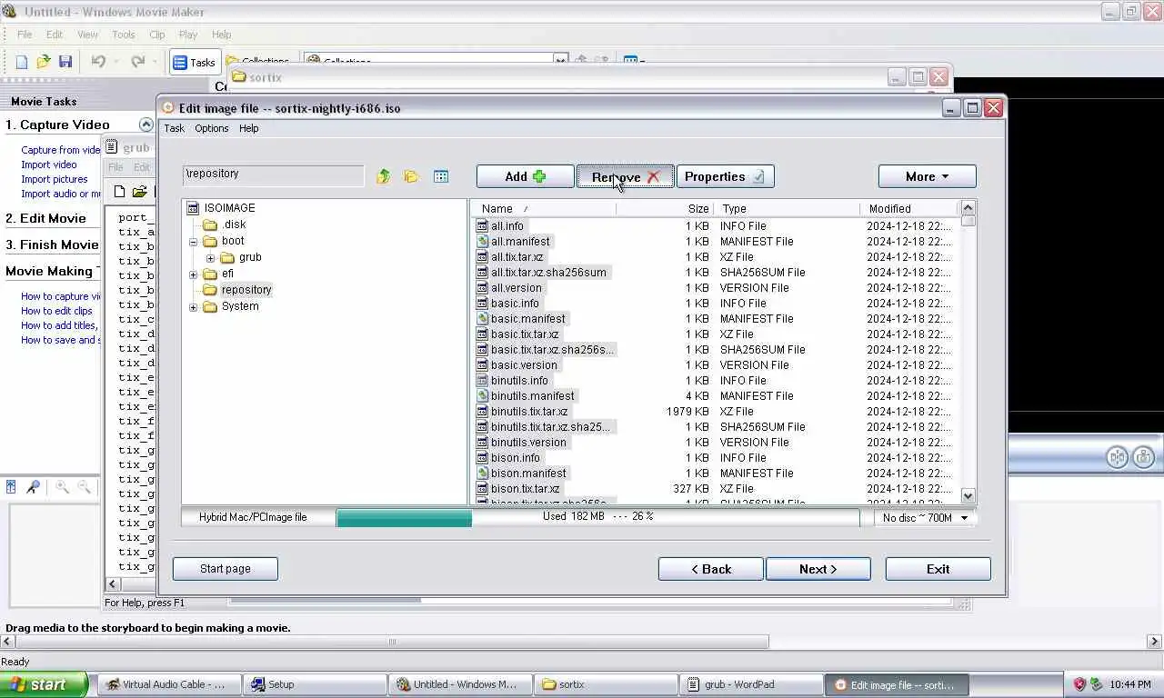Screen dimensions: 1164x698
Task: Click the Exit button
Action: click(x=938, y=569)
